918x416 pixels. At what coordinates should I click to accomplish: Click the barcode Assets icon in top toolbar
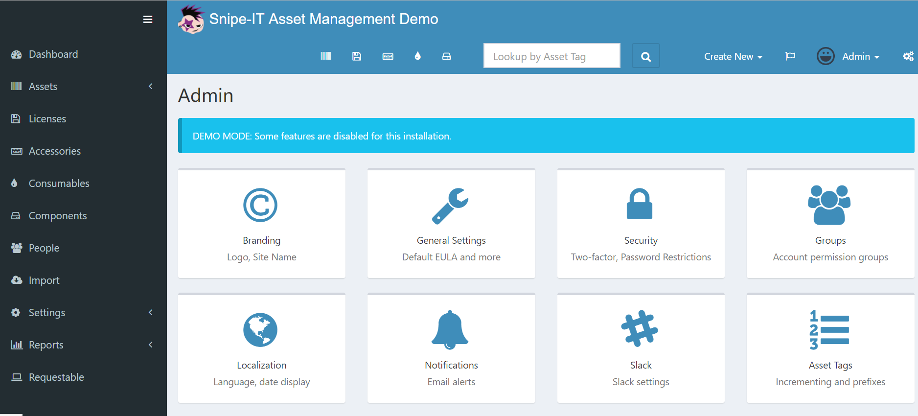(325, 56)
